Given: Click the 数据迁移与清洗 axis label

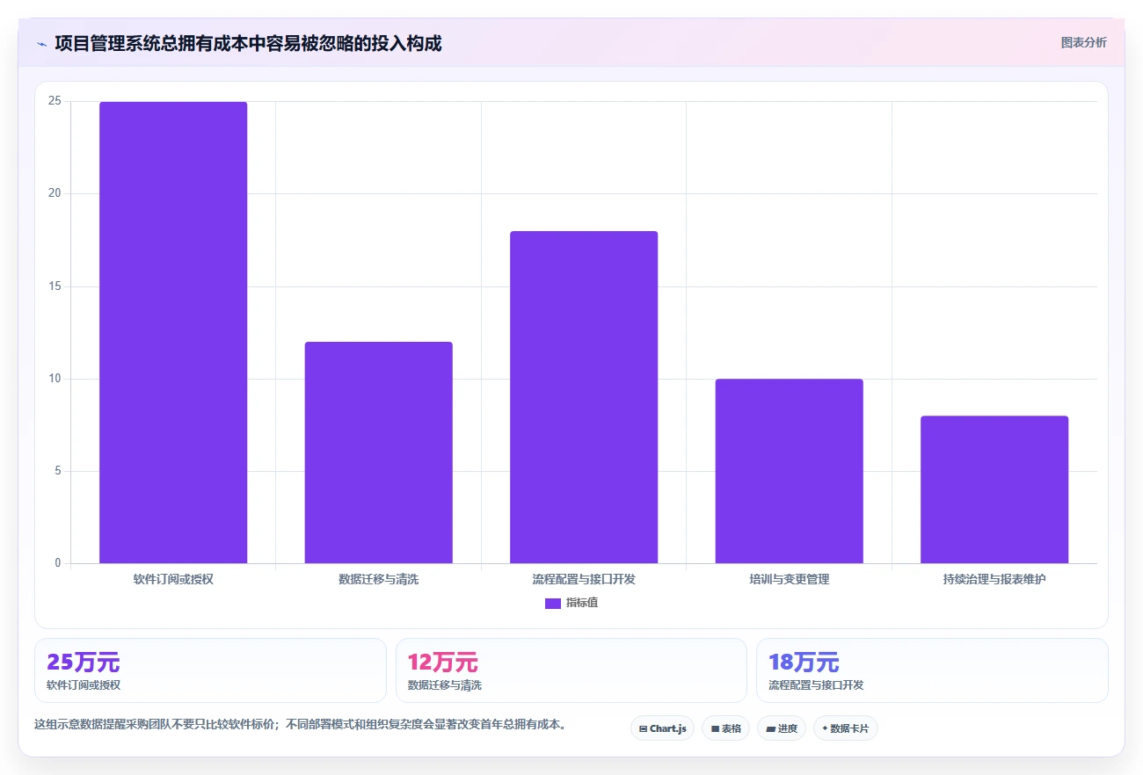Looking at the screenshot, I should (378, 580).
